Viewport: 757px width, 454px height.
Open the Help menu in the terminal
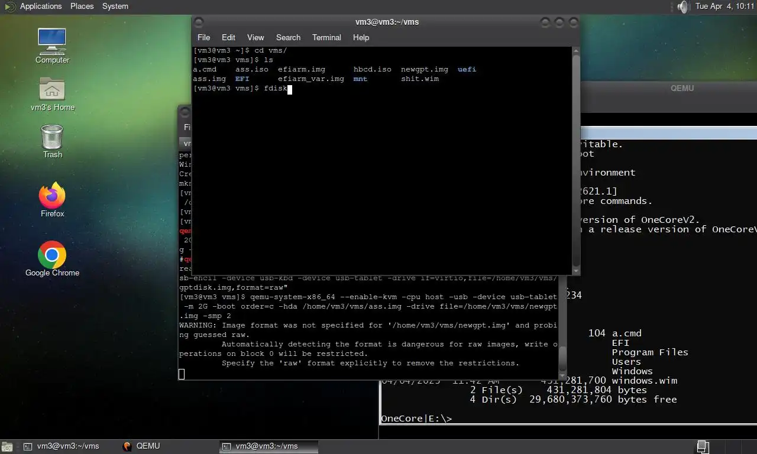[361, 37]
